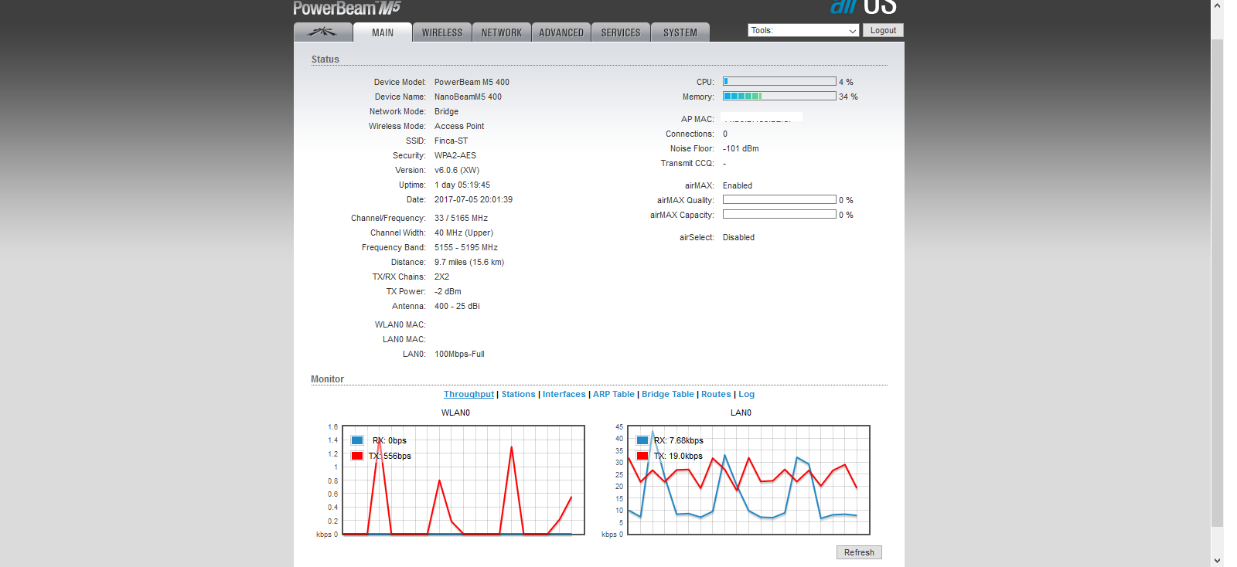Select LAN0 speed 100Mbps-Full

point(459,354)
